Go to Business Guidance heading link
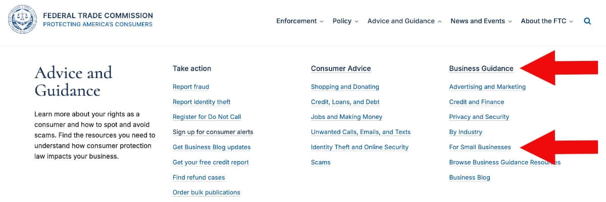The height and width of the screenshot is (202, 606). tap(481, 69)
